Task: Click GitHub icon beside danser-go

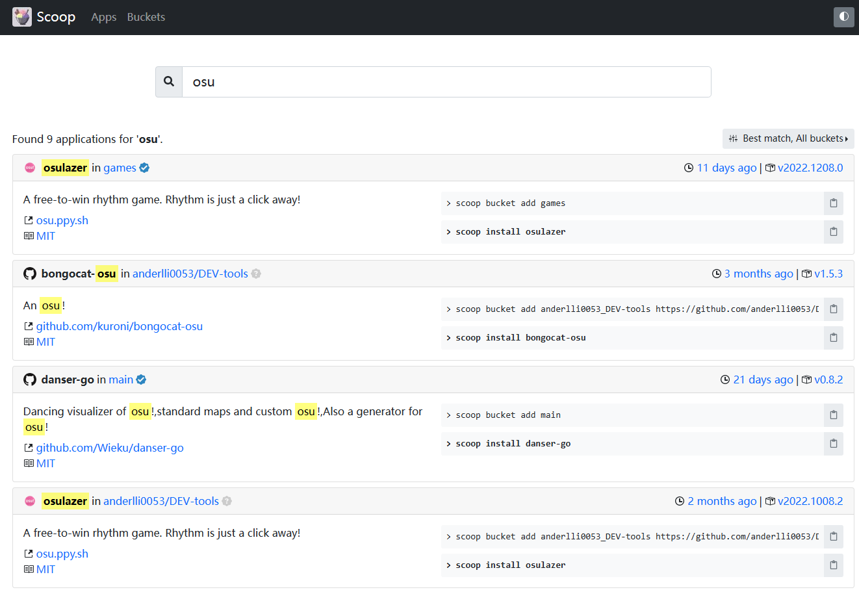Action: tap(30, 380)
